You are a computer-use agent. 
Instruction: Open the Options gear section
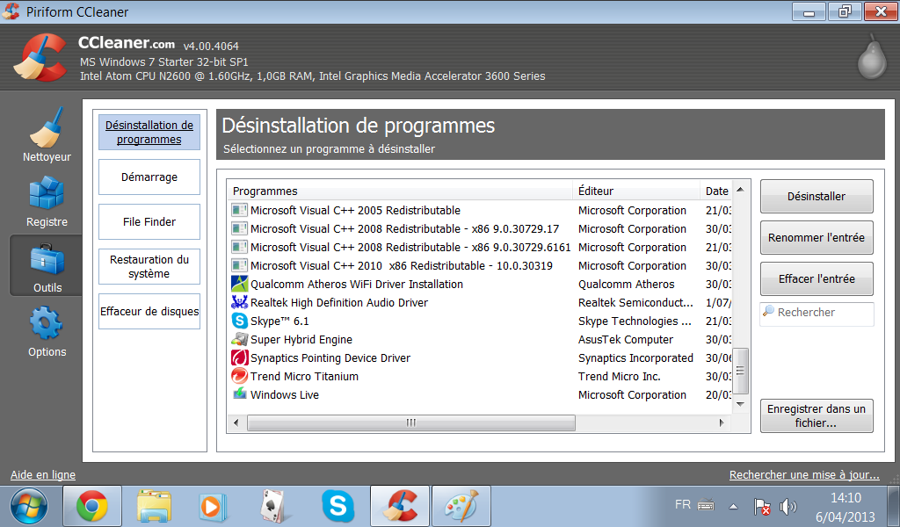point(47,332)
